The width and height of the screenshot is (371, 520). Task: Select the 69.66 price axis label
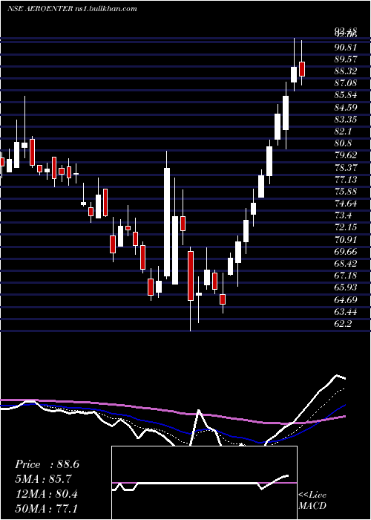(x=346, y=251)
